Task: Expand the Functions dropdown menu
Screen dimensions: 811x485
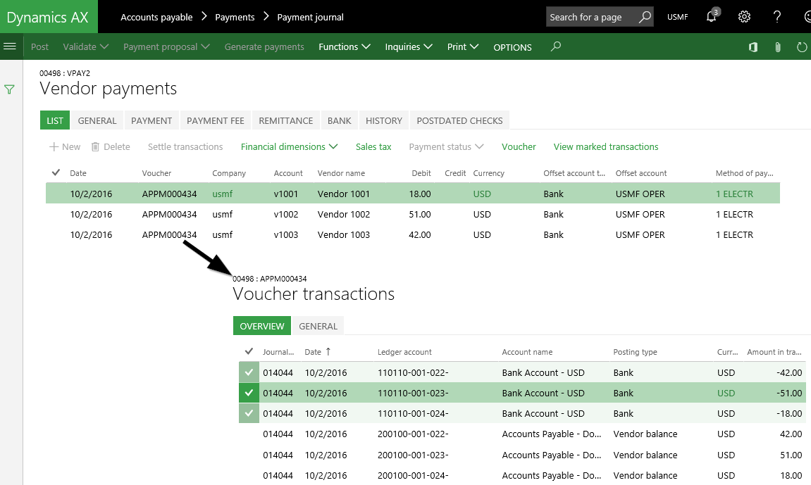Action: [x=344, y=47]
